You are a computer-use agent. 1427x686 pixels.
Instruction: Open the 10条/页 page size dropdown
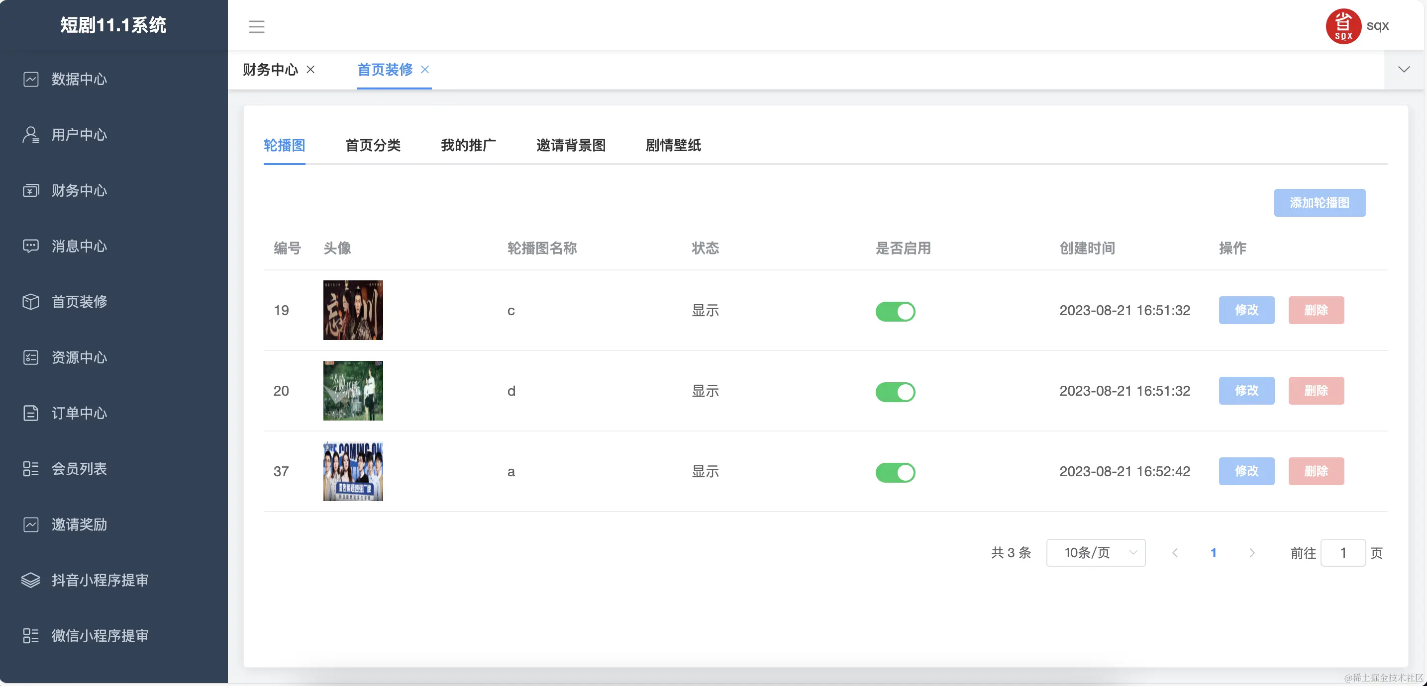coord(1095,553)
